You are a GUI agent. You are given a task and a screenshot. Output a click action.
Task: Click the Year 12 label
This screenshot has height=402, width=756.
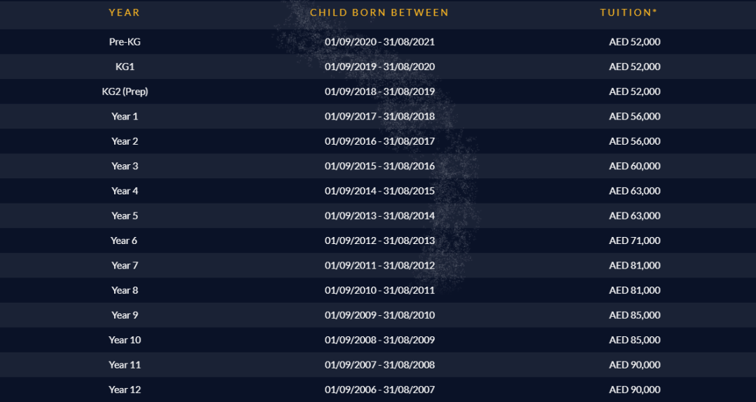coord(125,389)
